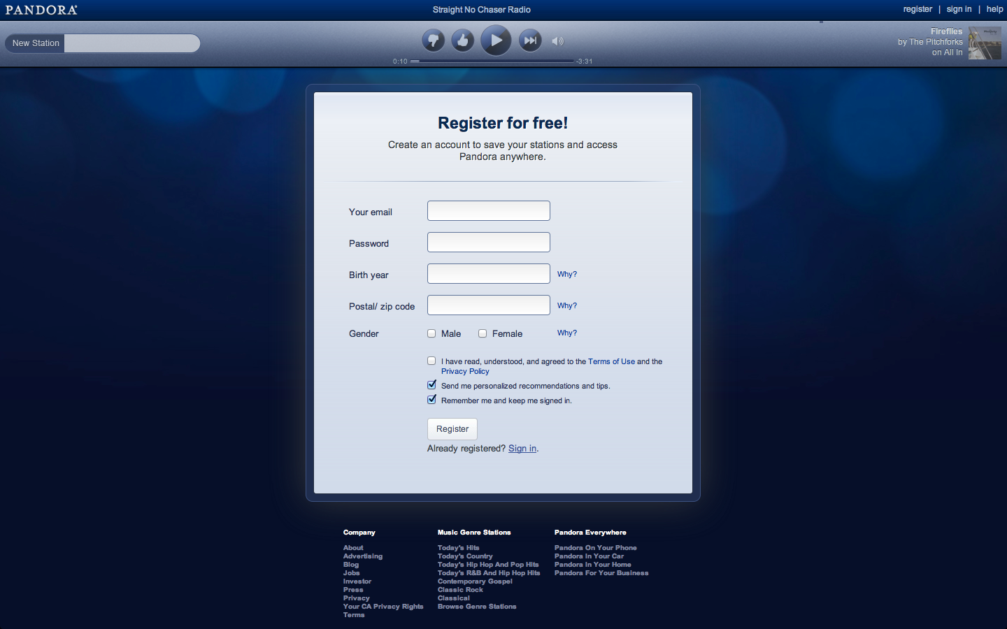Screen dimensions: 1007x629
Task: Focus the Password field
Action: 489,243
